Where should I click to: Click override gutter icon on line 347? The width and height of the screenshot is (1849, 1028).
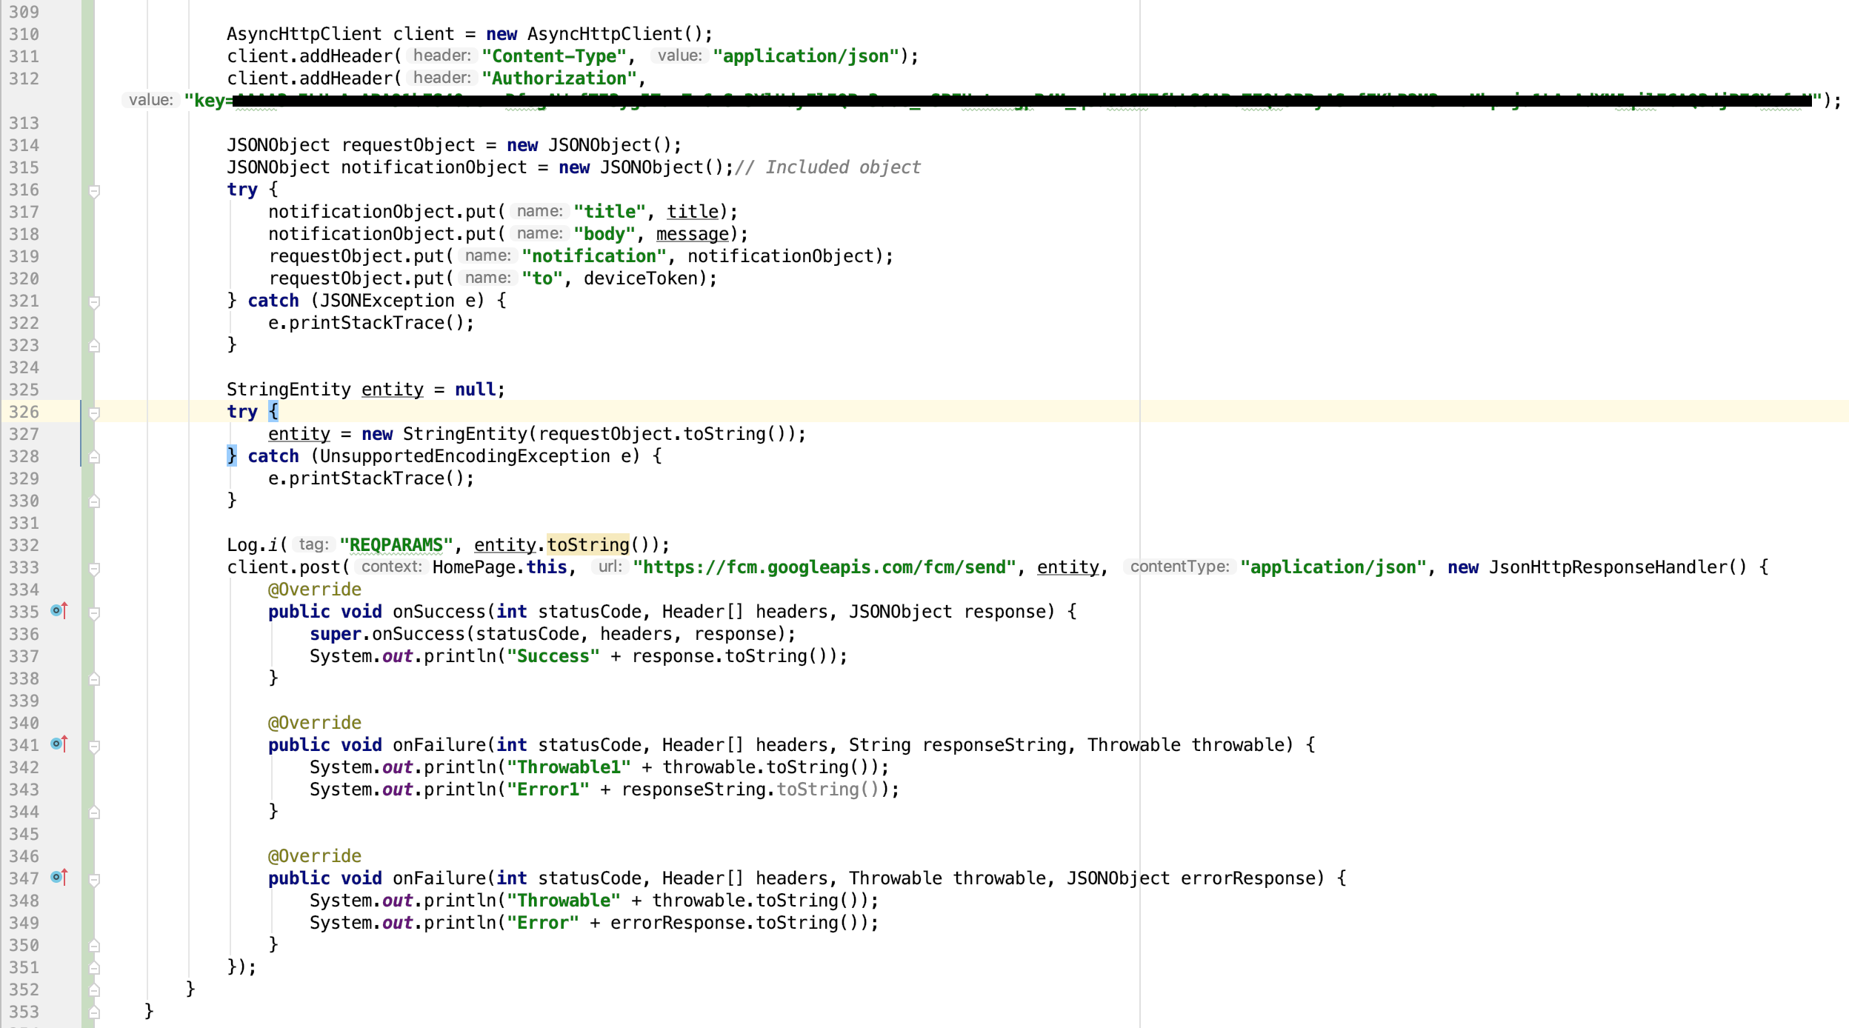coord(59,878)
